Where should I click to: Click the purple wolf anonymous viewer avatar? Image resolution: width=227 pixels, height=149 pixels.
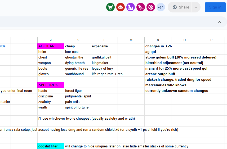[x=131, y=7]
